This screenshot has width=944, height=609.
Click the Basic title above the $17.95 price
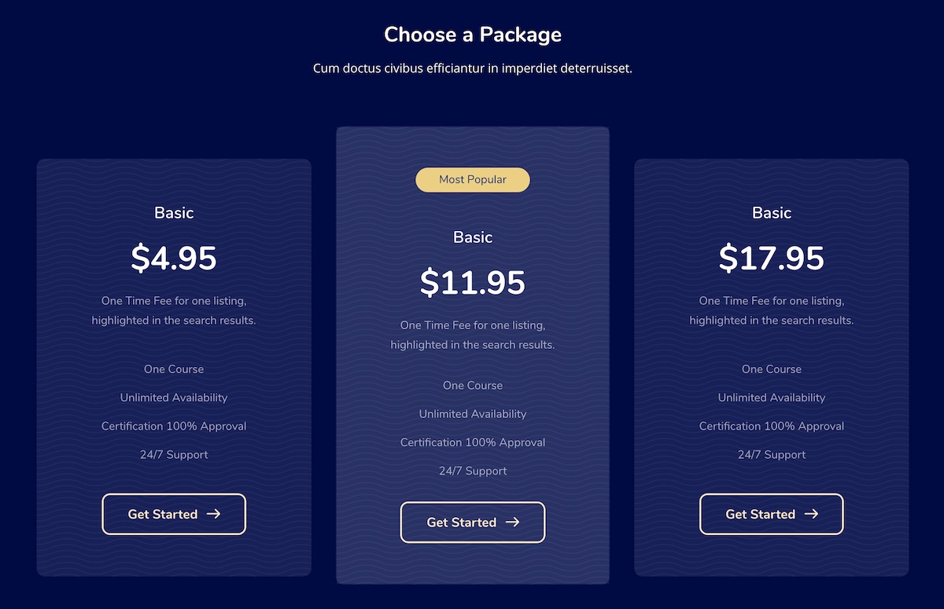click(x=772, y=213)
